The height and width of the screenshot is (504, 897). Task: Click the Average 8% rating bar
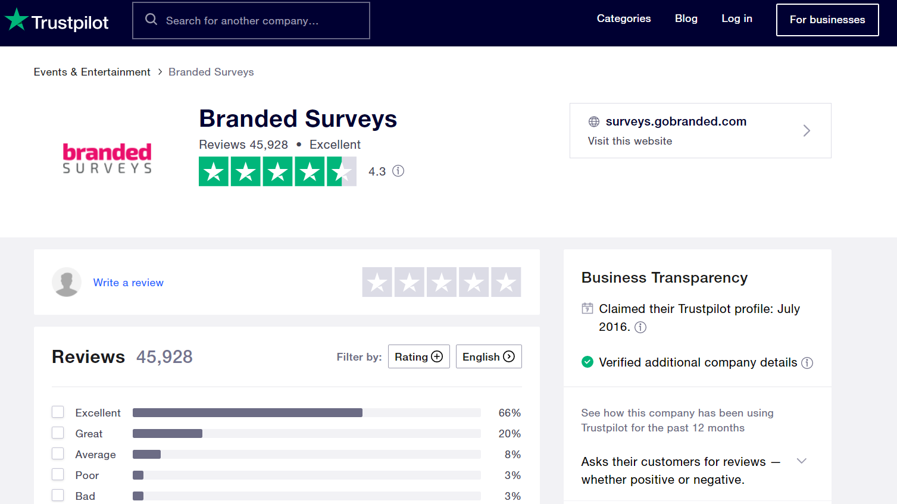click(307, 455)
